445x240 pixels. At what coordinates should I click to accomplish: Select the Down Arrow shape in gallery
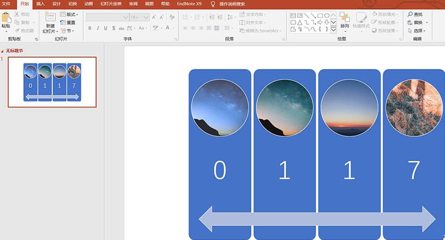pos(327,23)
